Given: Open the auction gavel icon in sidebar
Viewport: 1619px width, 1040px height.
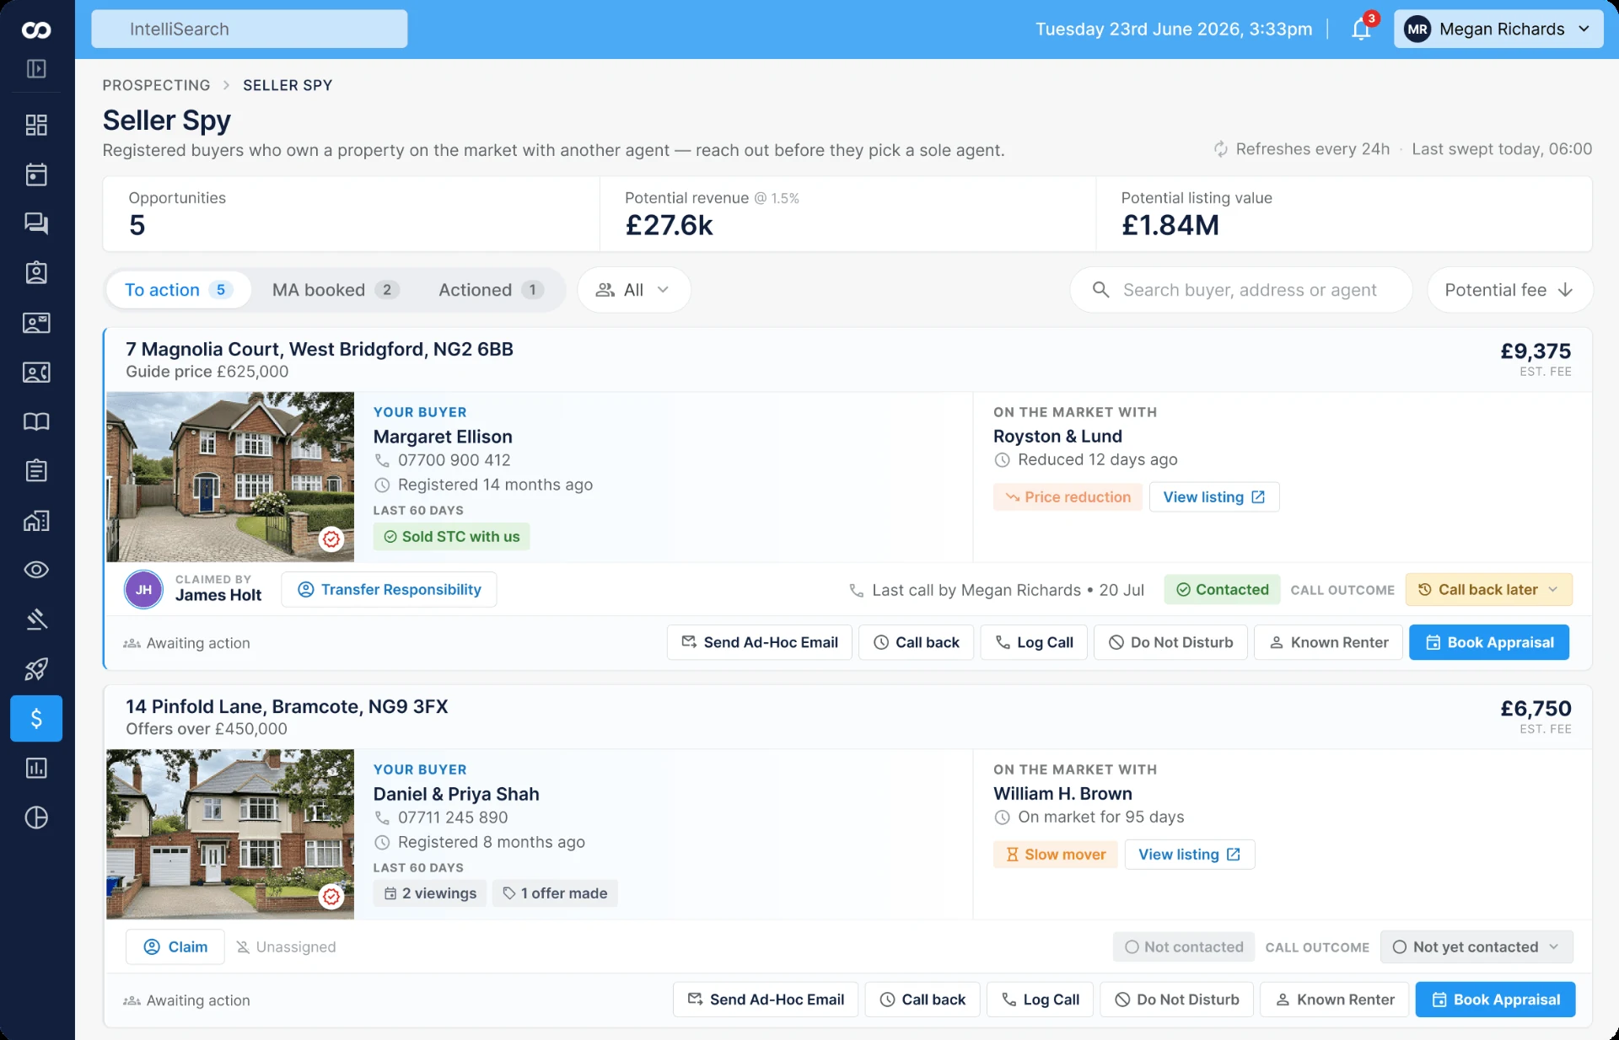Looking at the screenshot, I should tap(36, 619).
